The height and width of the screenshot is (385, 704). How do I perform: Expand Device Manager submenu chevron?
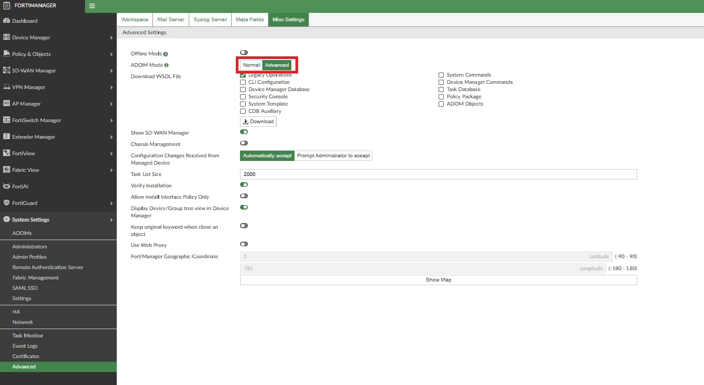tap(111, 38)
